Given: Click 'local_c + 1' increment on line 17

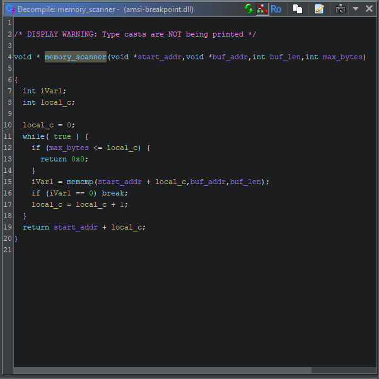Looking at the screenshot, I should pyautogui.click(x=100, y=205).
